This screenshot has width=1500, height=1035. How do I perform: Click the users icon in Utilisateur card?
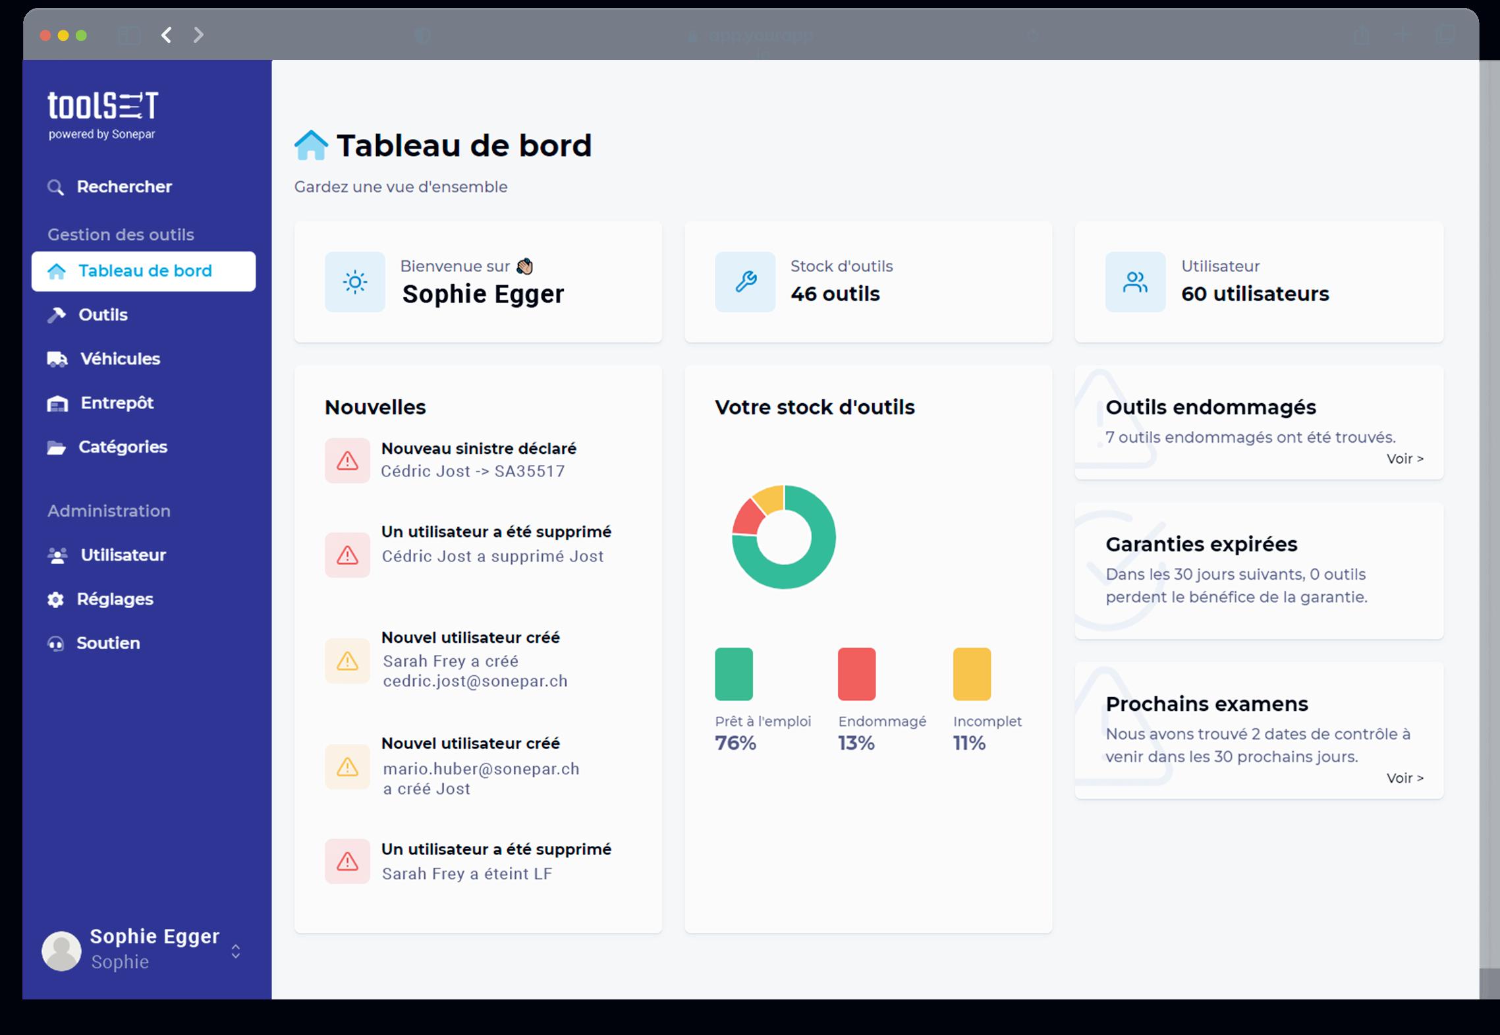tap(1135, 282)
